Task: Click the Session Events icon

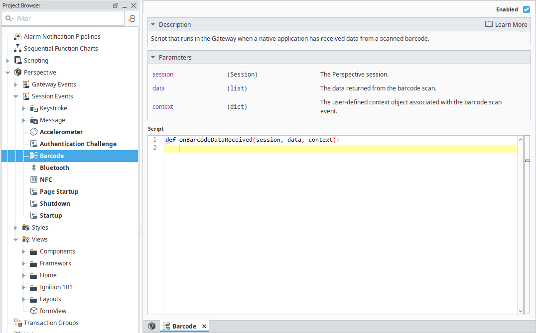Action: point(26,96)
